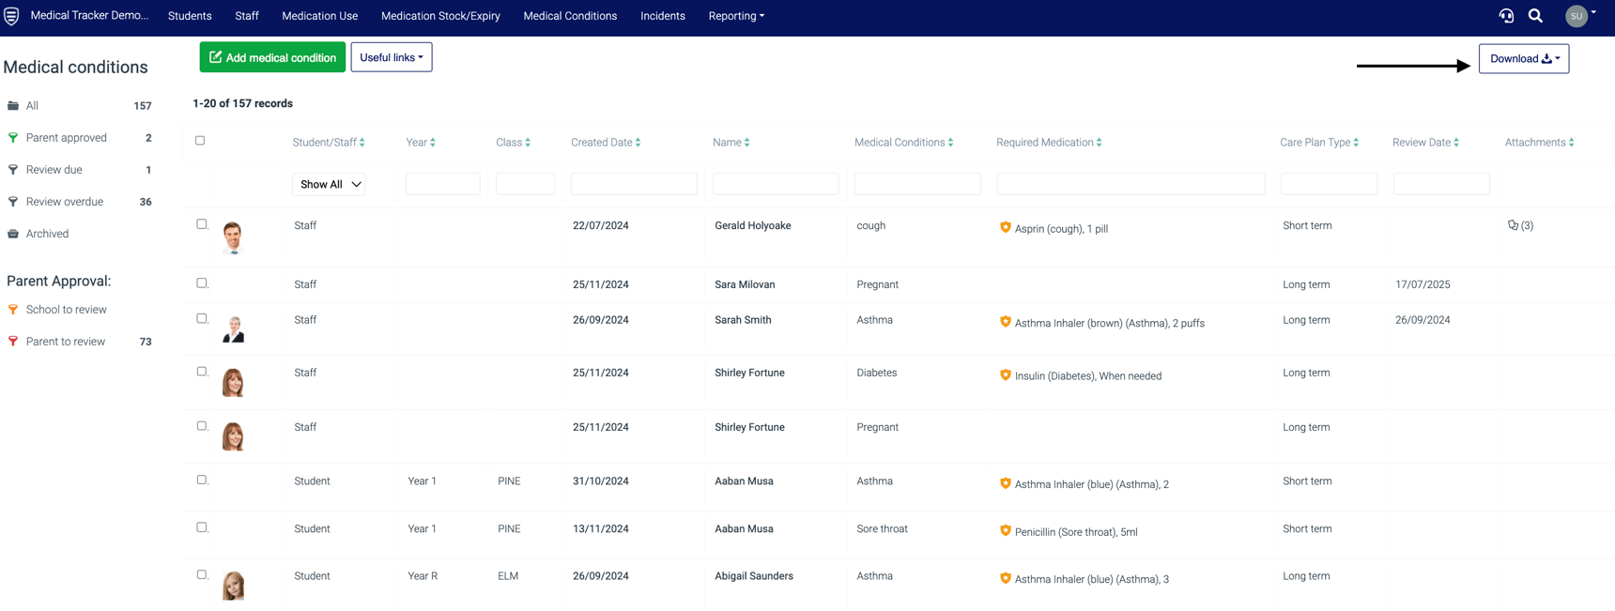The image size is (1615, 611).
Task: Open the support headset icon
Action: tap(1506, 16)
